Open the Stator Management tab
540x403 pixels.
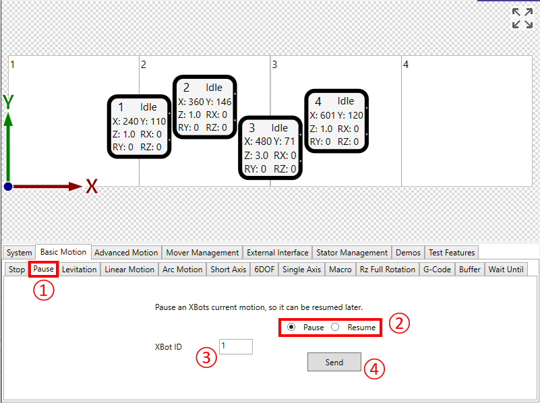tap(353, 253)
